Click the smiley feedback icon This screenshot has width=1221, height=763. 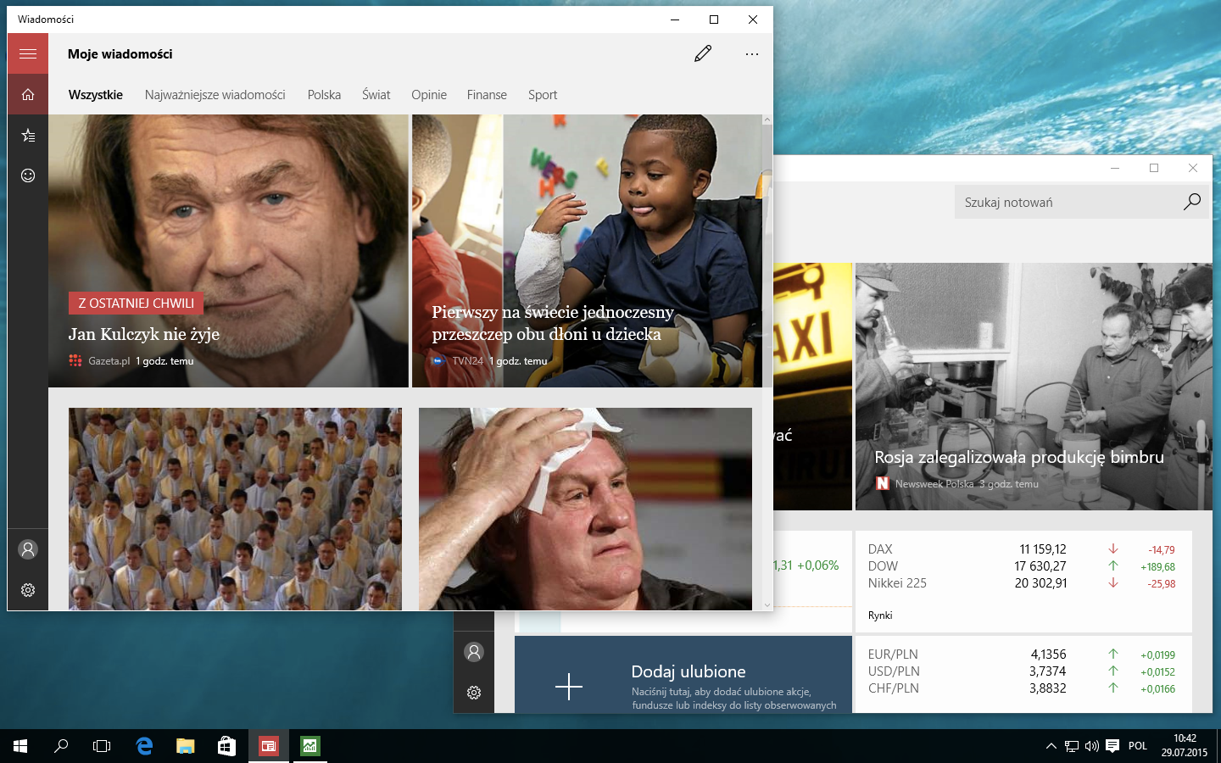28,175
